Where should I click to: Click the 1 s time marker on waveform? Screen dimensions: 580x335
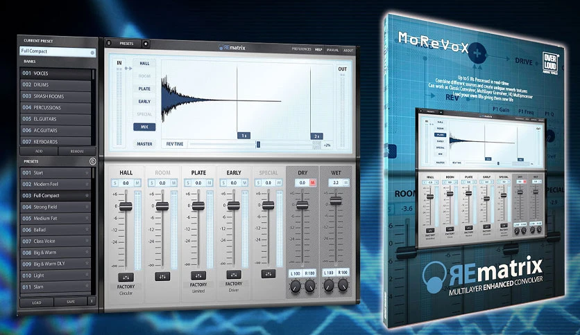(244, 136)
